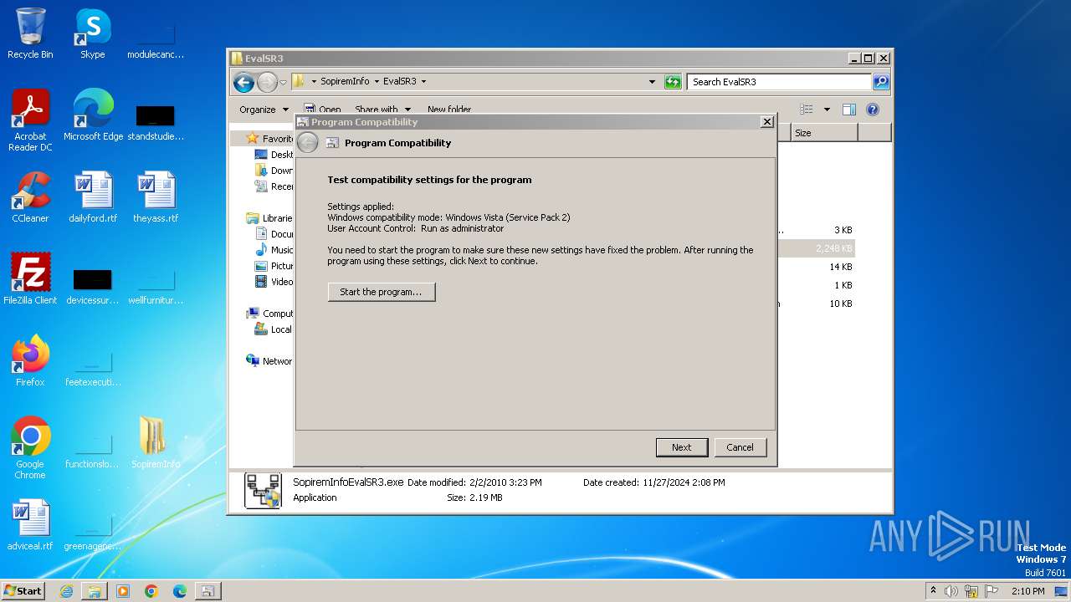
Task: Show hidden tray icons arrow
Action: pyautogui.click(x=933, y=591)
